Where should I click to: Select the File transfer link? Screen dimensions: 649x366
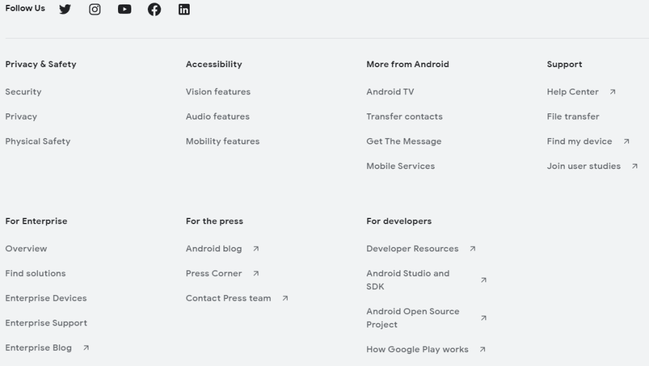573,117
